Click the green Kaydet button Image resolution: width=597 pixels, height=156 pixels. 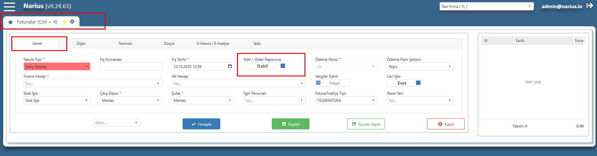point(291,124)
